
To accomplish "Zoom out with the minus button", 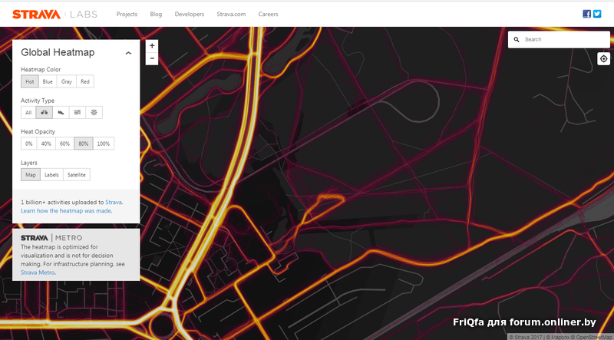I will click(152, 58).
